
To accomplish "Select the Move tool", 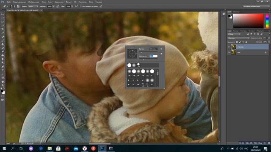I will click(3, 14).
